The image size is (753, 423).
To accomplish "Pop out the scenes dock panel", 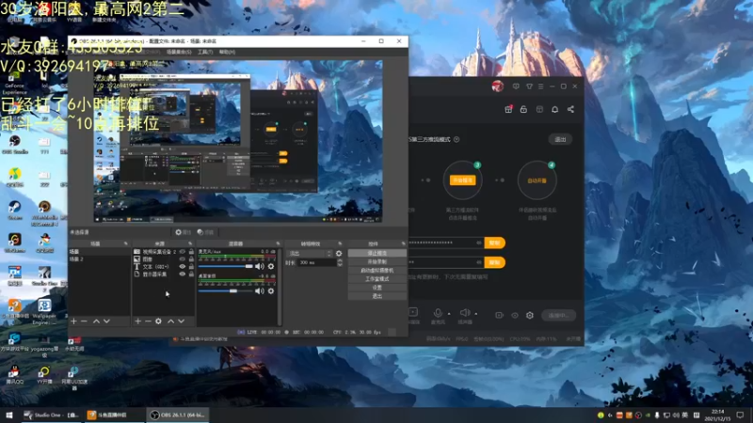I will [x=126, y=243].
